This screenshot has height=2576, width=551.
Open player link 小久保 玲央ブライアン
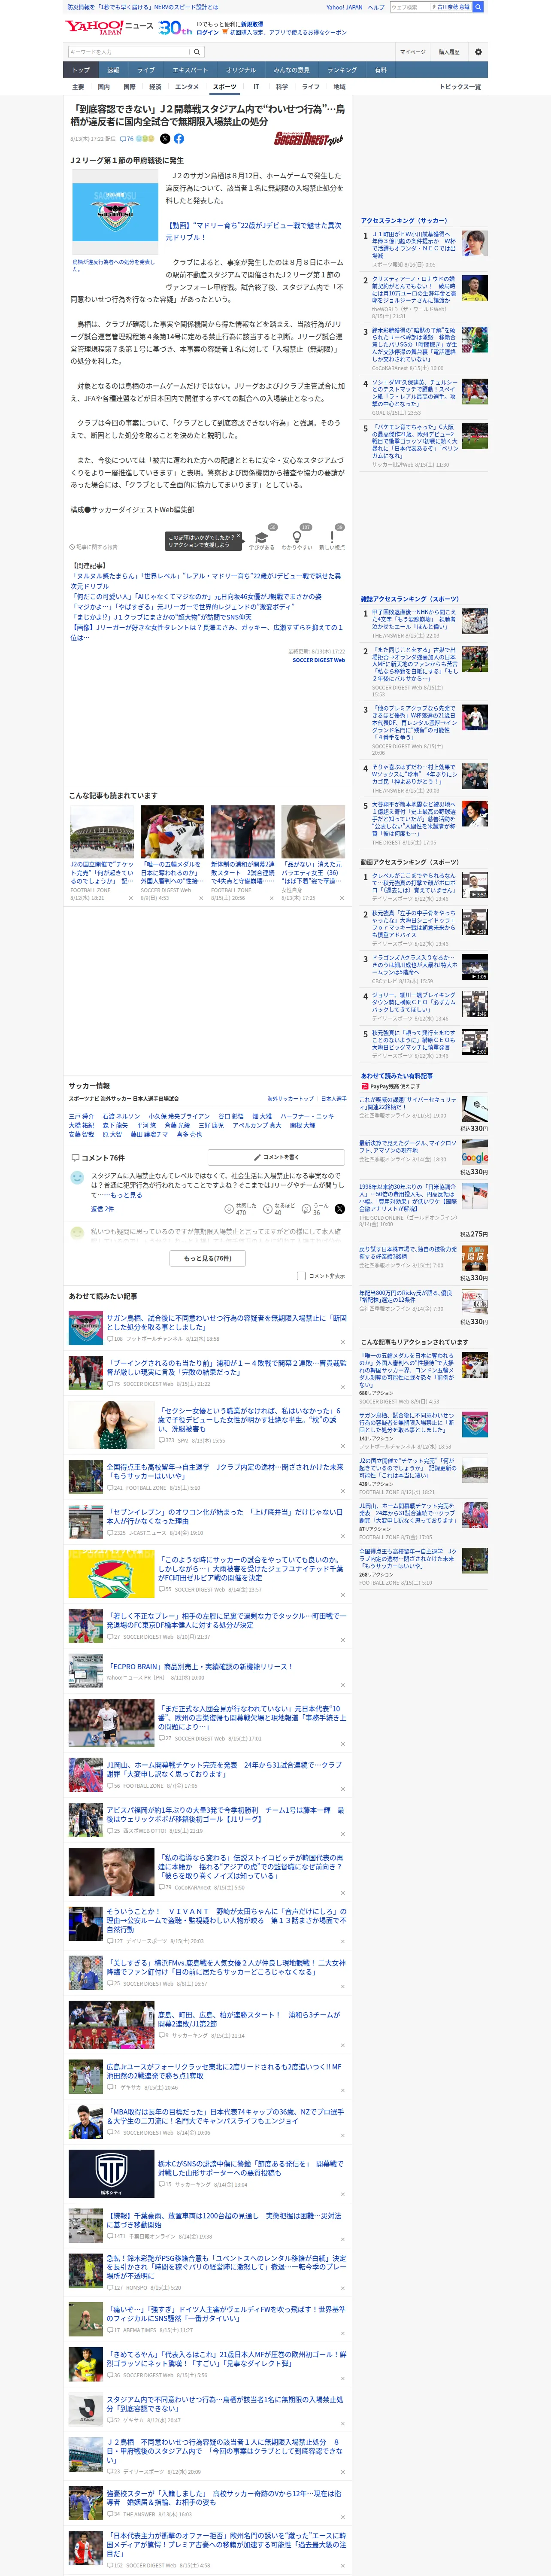[179, 1116]
